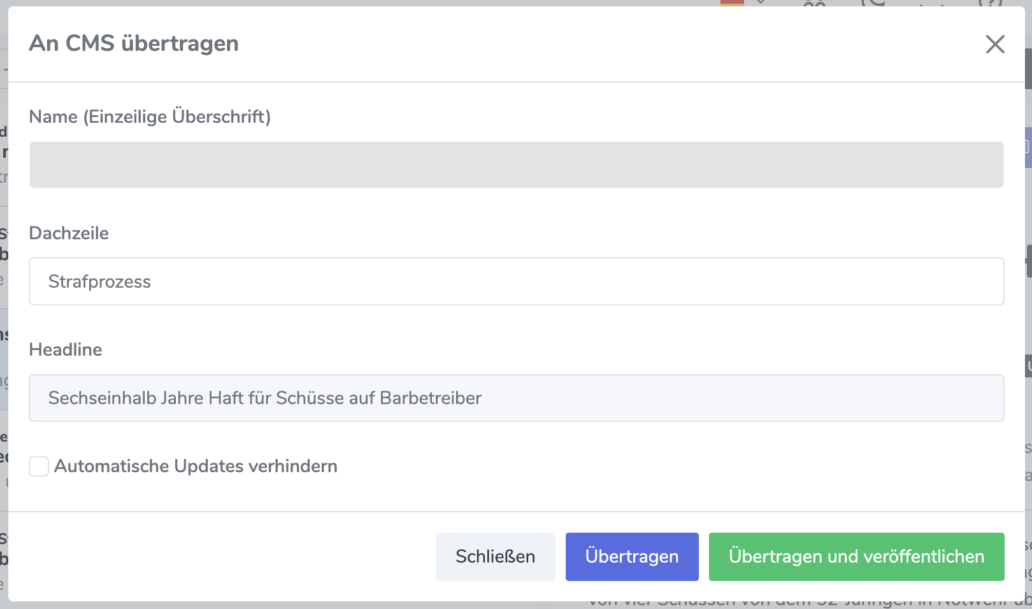Click 'Übertragen und veröffentlichen' green button
Viewport: 1032px width, 609px height.
(857, 557)
